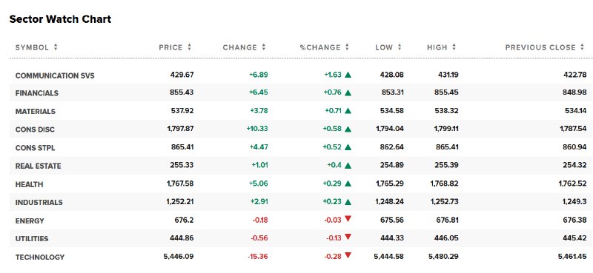
Task: Select Cons Disc change value +10.33
Action: coord(257,129)
